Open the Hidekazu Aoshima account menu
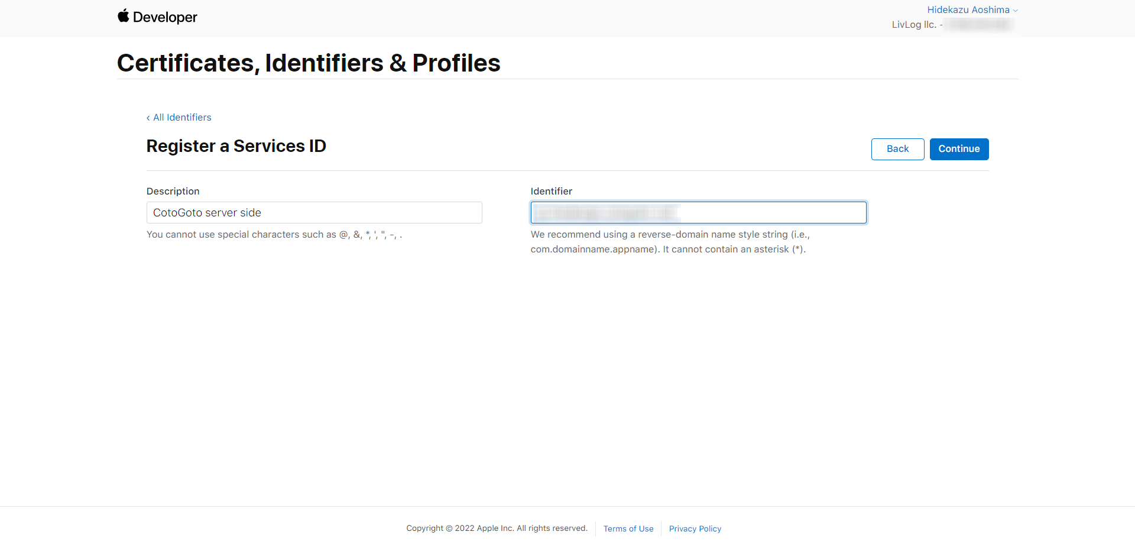This screenshot has width=1135, height=551. coord(968,10)
